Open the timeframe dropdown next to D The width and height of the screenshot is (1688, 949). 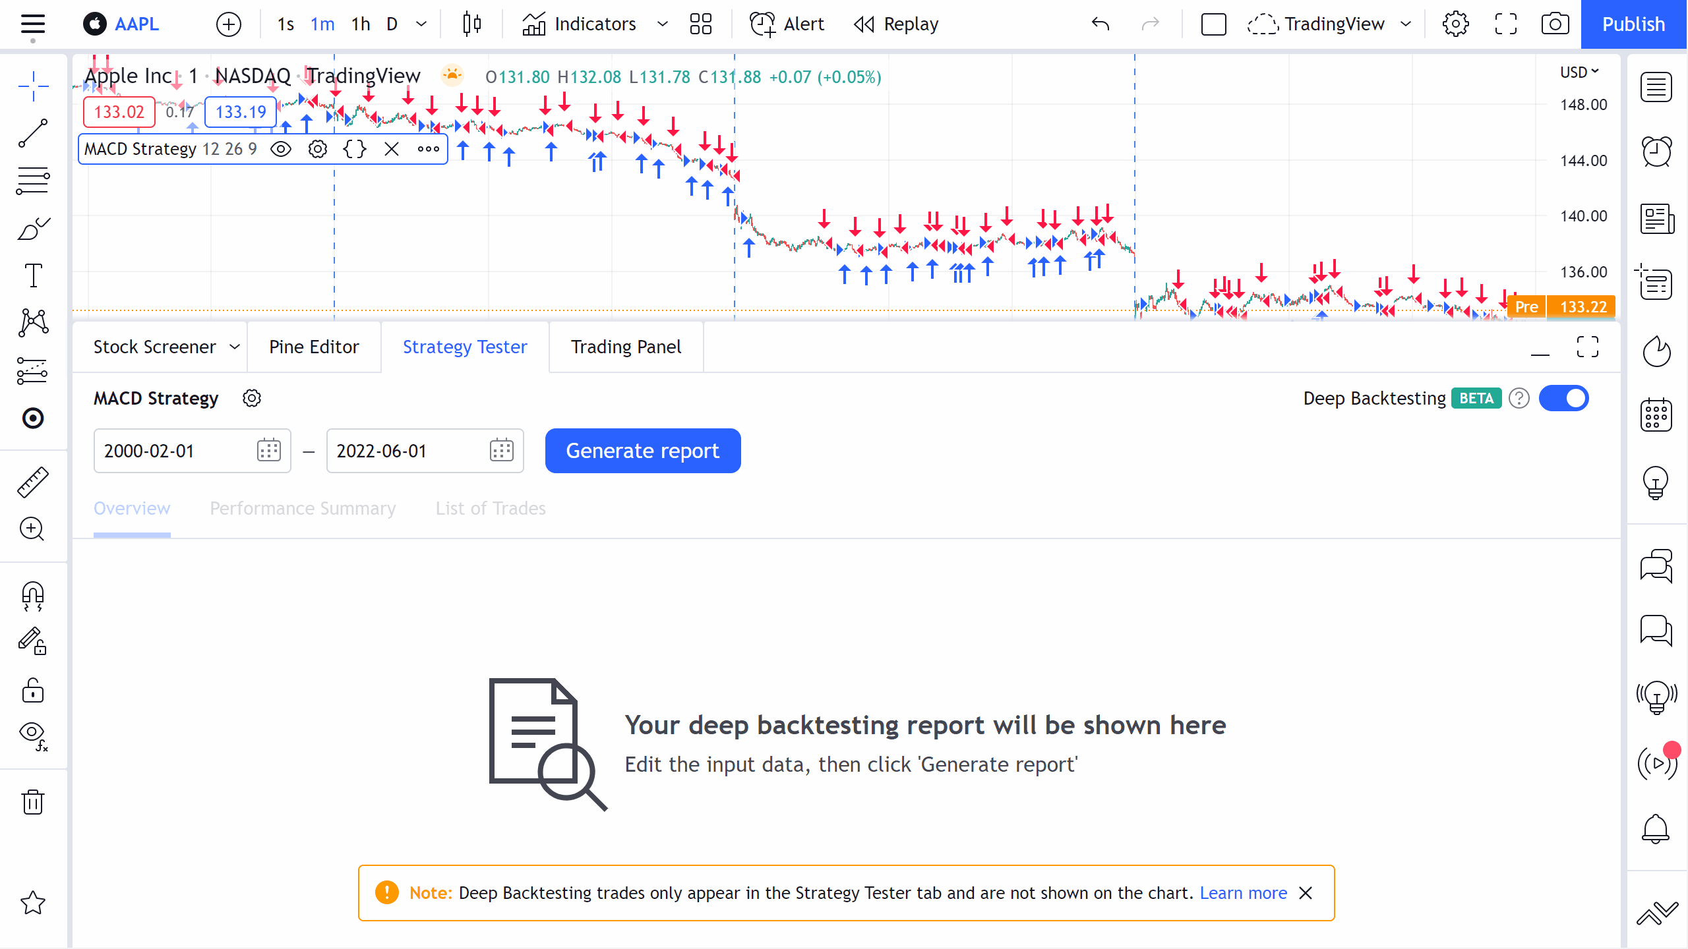421,24
